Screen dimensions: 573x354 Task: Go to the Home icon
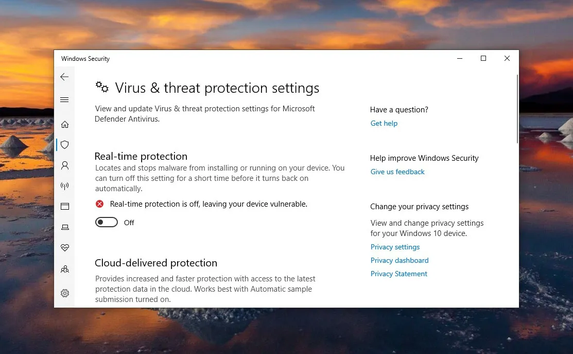click(x=65, y=124)
